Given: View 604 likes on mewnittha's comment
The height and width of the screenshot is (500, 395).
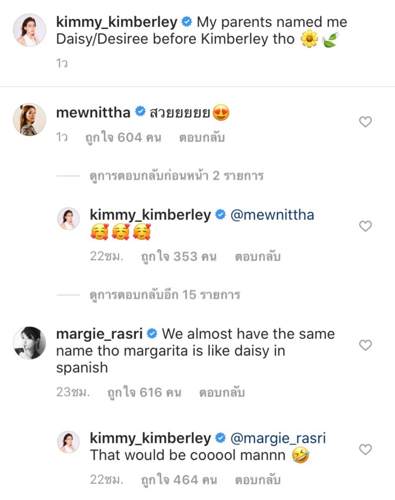Looking at the screenshot, I should pyautogui.click(x=123, y=138).
